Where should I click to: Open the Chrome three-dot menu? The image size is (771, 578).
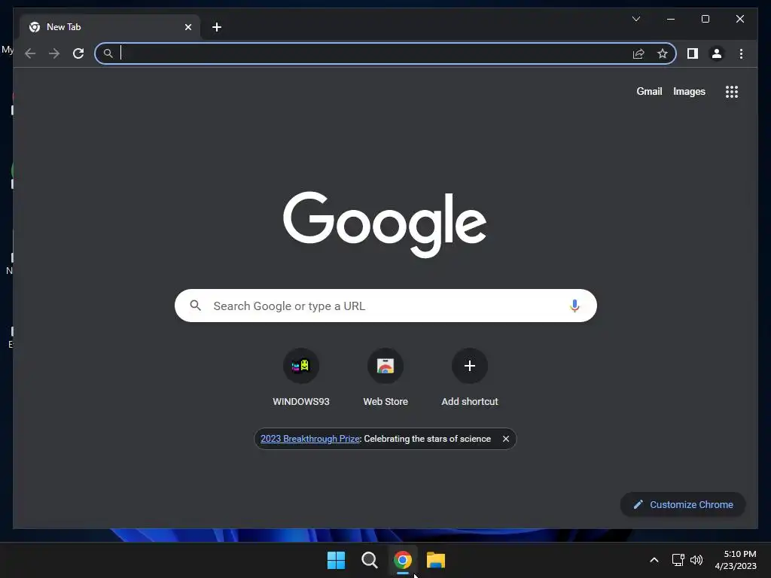pyautogui.click(x=741, y=53)
